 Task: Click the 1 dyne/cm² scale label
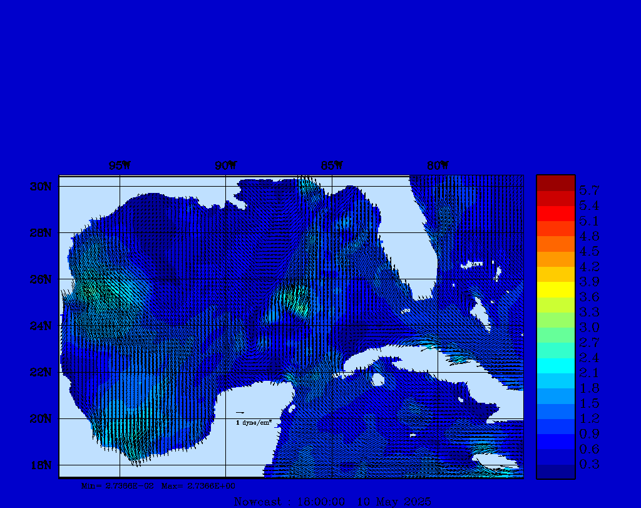click(x=254, y=423)
